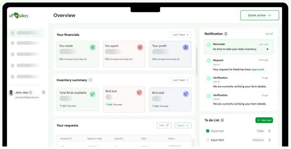Click John doe profile avatar
This screenshot has width=291, height=149.
pyautogui.click(x=11, y=93)
